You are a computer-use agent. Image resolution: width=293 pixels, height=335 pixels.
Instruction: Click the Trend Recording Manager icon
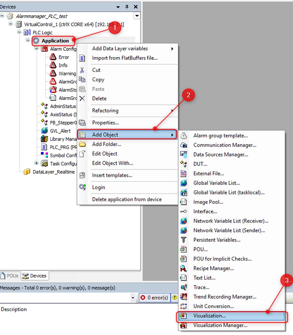coord(184,297)
